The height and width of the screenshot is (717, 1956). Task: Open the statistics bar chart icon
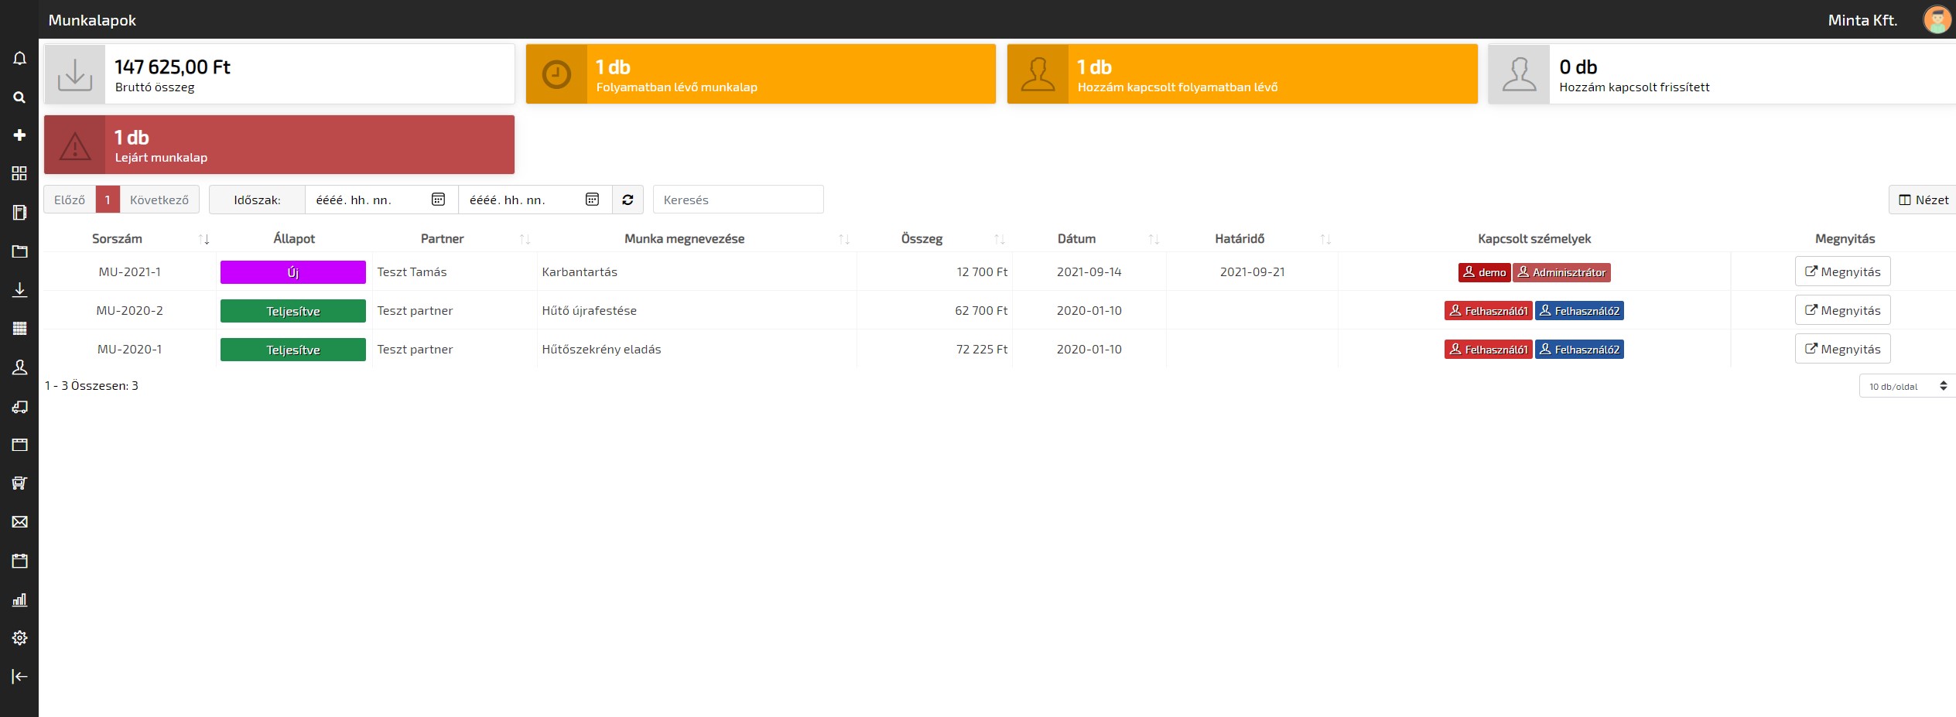click(x=19, y=599)
